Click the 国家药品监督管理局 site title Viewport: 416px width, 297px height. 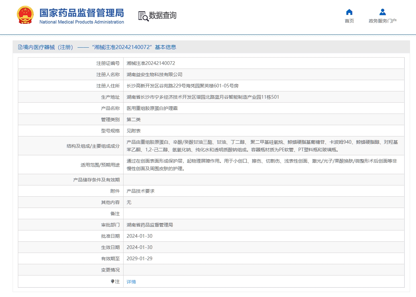point(81,13)
